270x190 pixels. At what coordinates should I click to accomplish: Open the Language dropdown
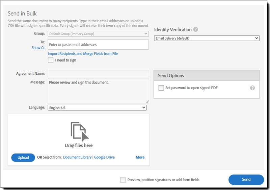pos(97,108)
